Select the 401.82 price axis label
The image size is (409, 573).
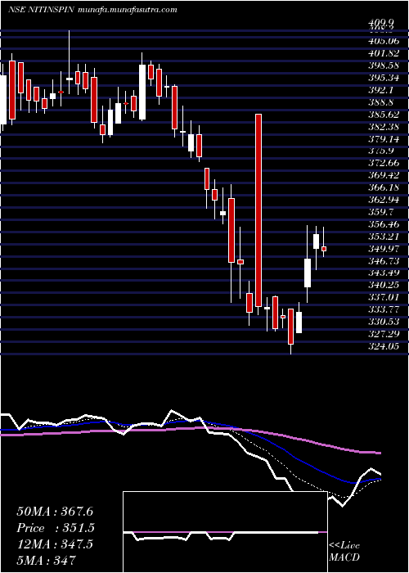coord(384,53)
